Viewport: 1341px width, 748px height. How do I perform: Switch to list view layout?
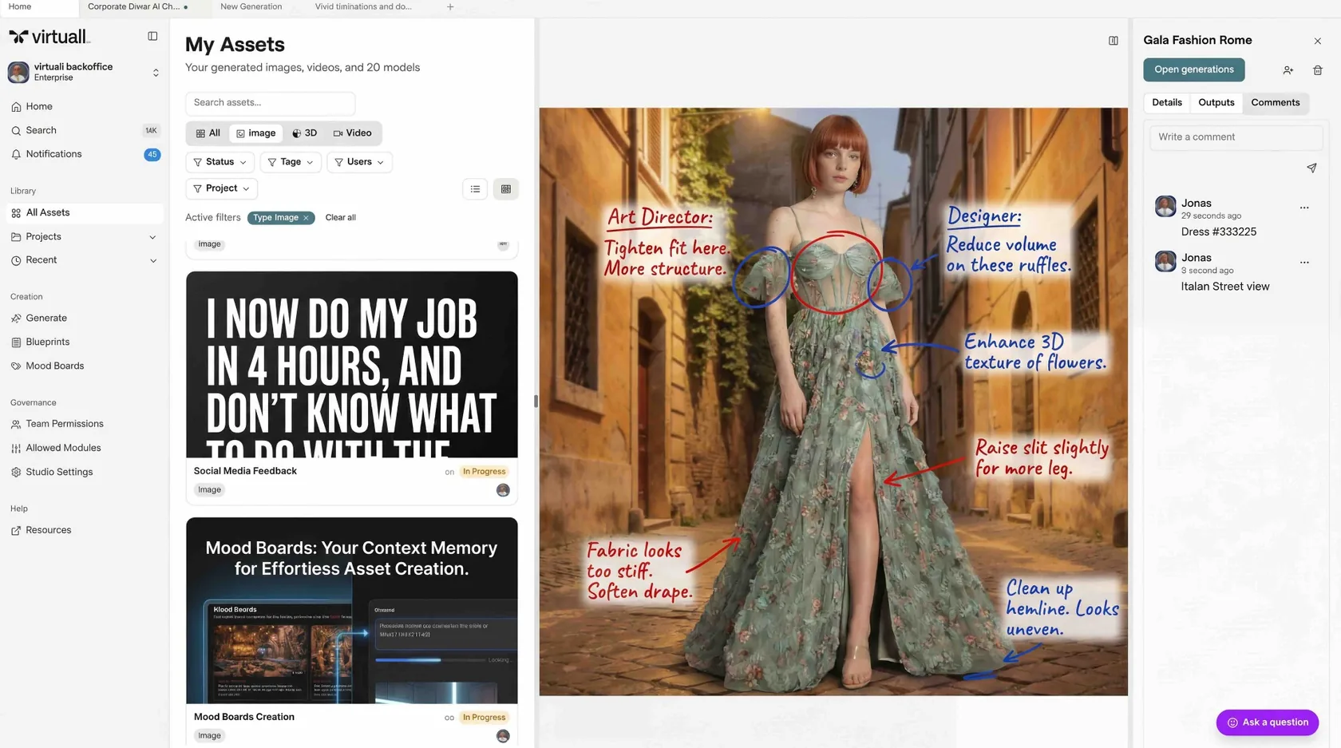(475, 189)
